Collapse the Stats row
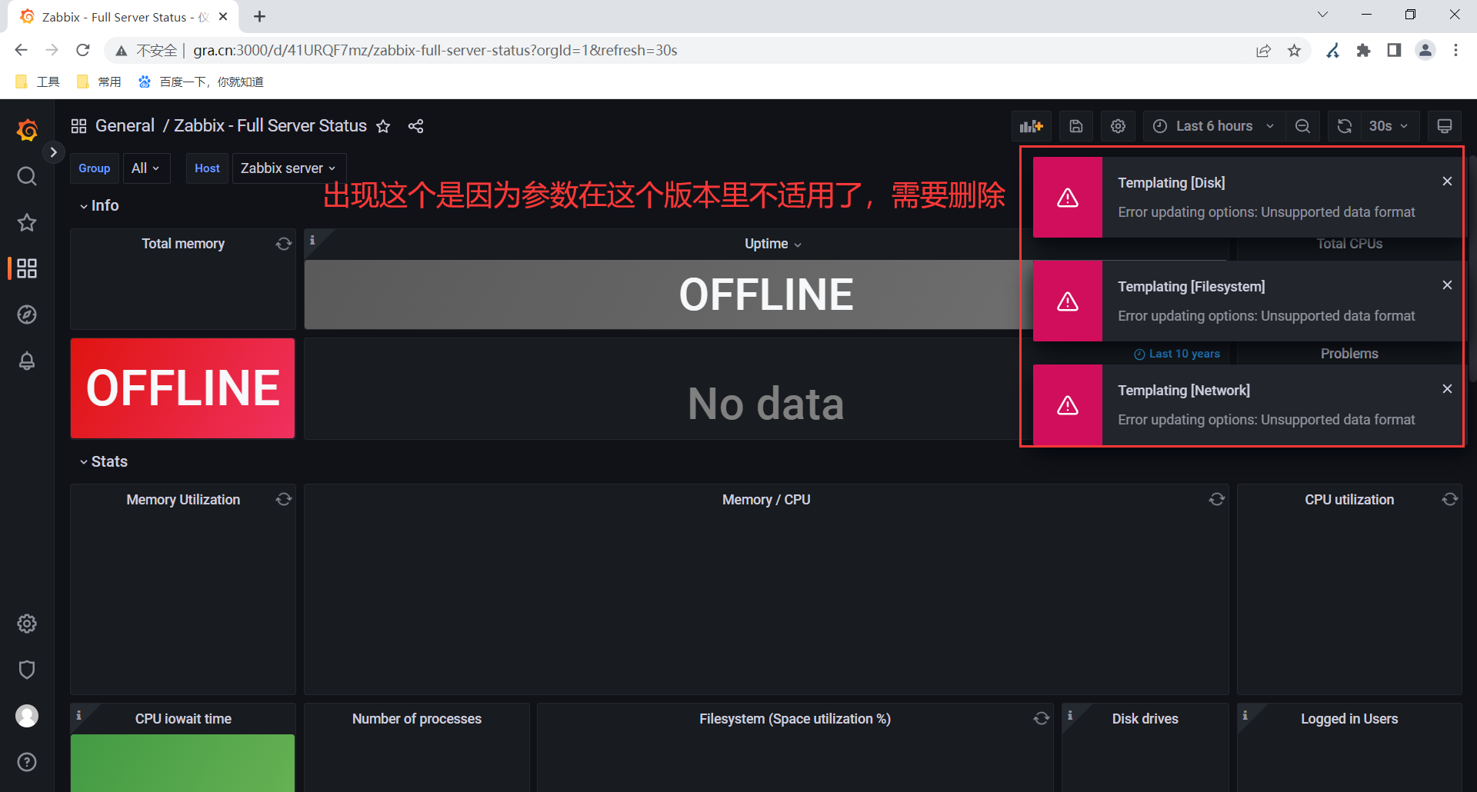 (x=104, y=461)
